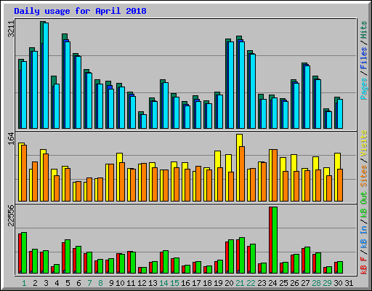This screenshot has height=291, width=372.
Task: Click day 12 on the x-axis
Action: pos(142,283)
